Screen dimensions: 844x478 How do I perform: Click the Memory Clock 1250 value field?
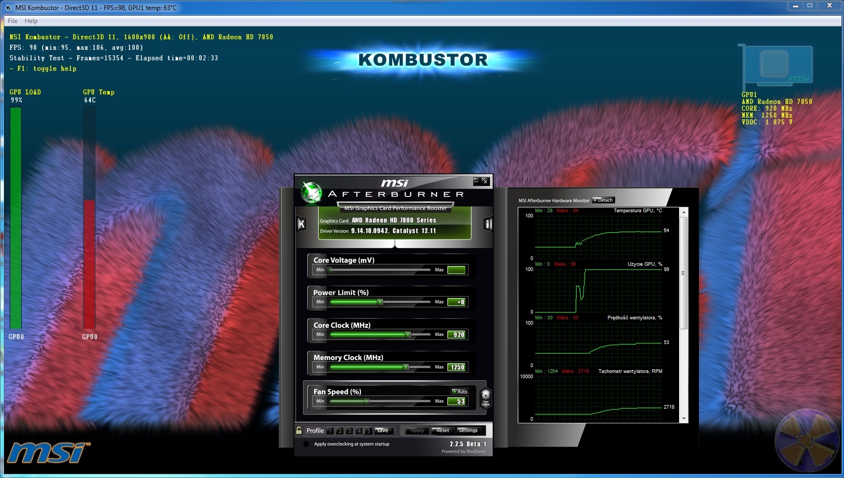pos(456,367)
